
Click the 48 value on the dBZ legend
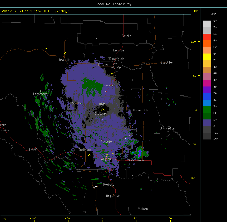(x=215, y=67)
